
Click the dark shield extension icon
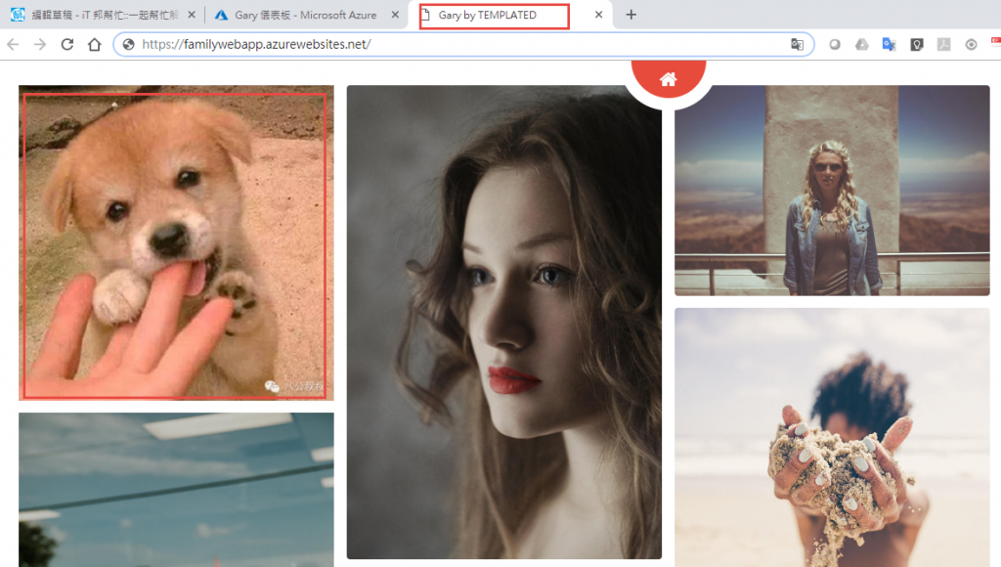[917, 44]
